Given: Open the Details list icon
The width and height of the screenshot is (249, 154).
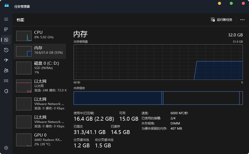Looking at the screenshot, I should point(6,81).
